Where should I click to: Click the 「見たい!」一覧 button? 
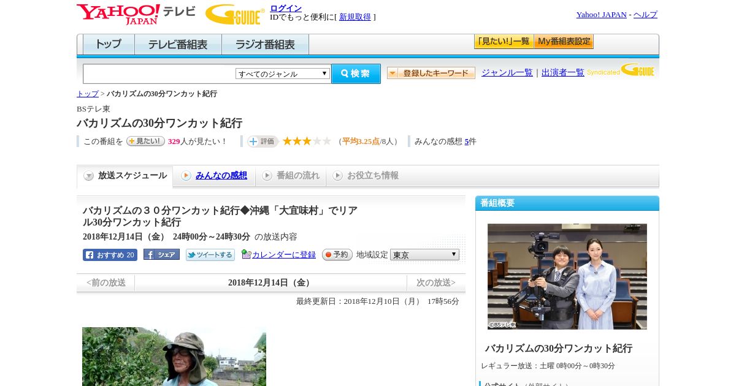coord(504,42)
